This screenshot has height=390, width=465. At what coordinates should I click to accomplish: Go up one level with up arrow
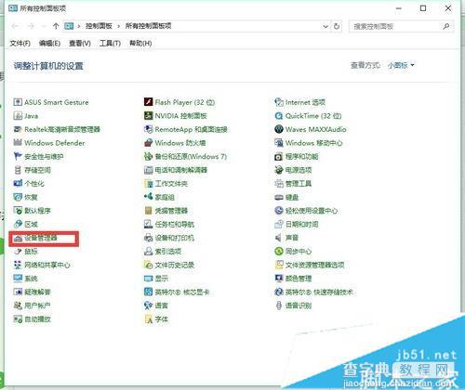click(x=56, y=26)
